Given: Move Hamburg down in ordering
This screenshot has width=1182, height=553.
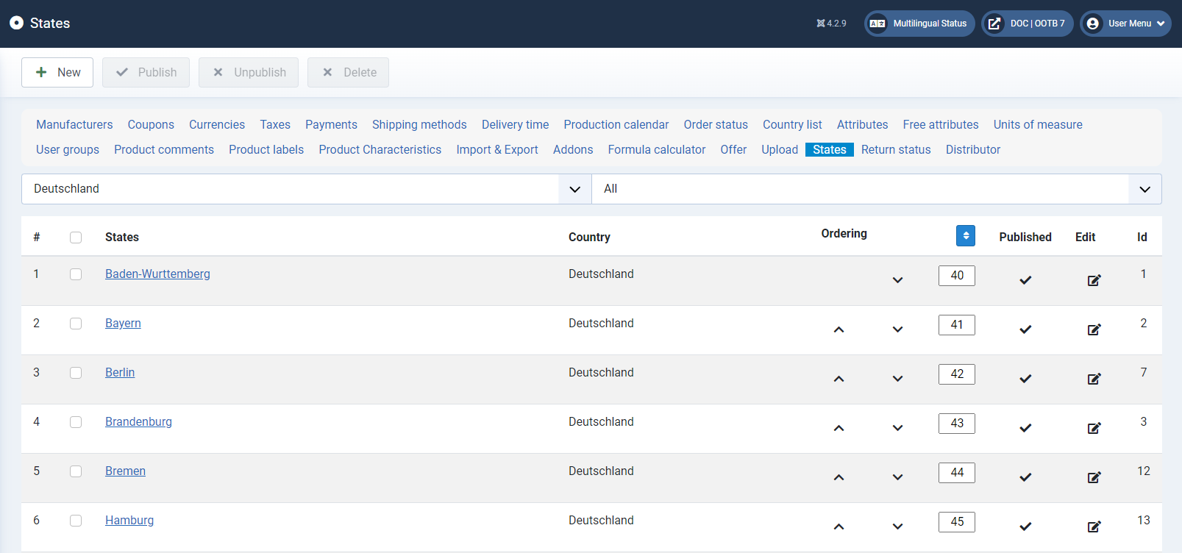Looking at the screenshot, I should pos(897,527).
